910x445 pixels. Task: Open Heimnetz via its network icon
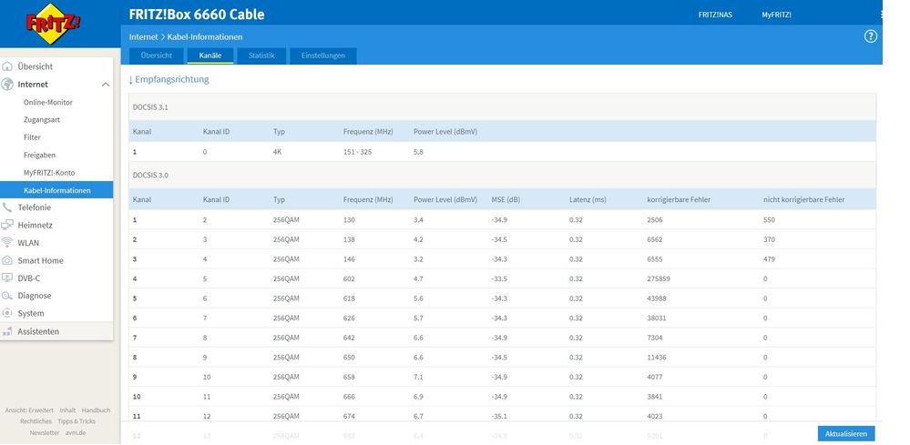8,225
